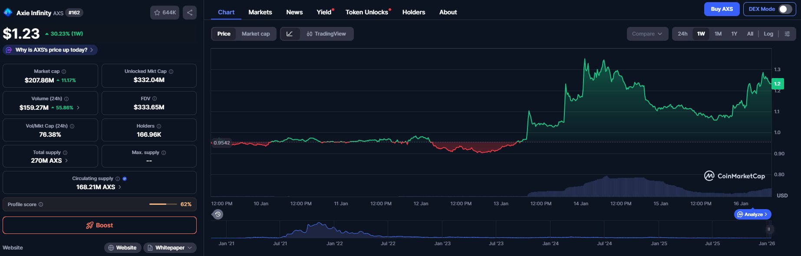Screen dimensions: 801x256
Task: Click the Profile score info icon
Action: click(x=41, y=204)
